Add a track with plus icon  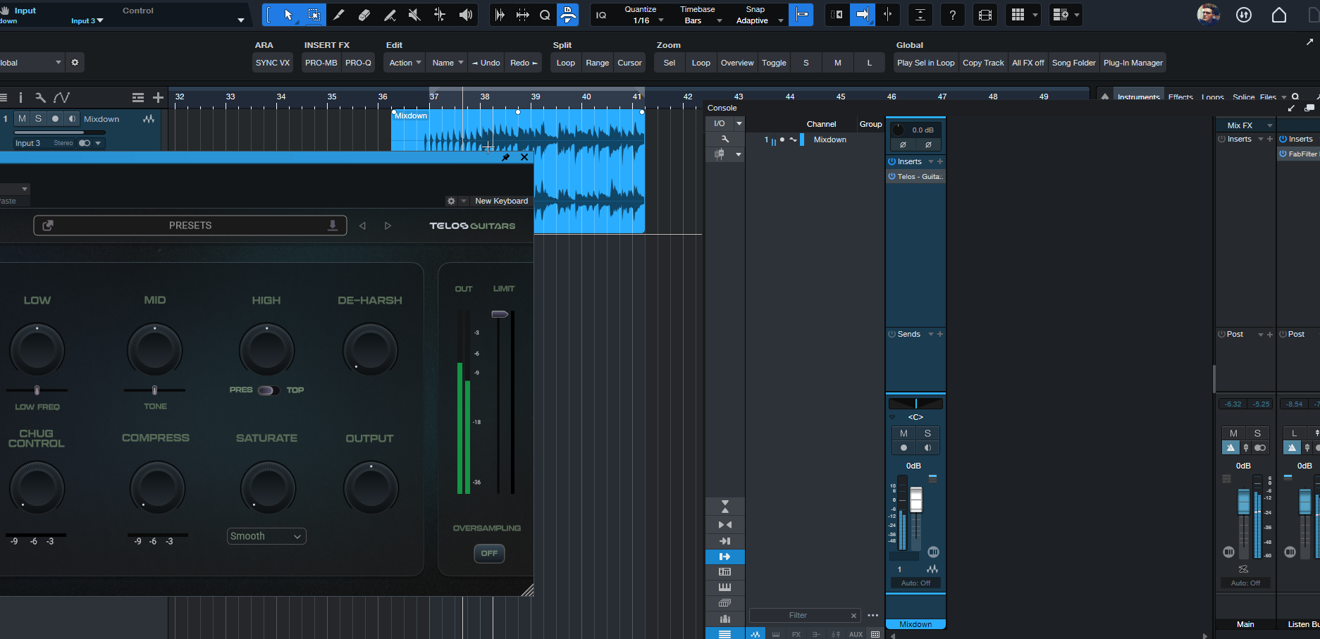pyautogui.click(x=158, y=97)
